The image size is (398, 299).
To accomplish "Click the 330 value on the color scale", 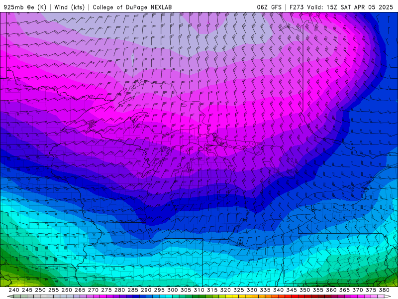I will click(x=252, y=290).
